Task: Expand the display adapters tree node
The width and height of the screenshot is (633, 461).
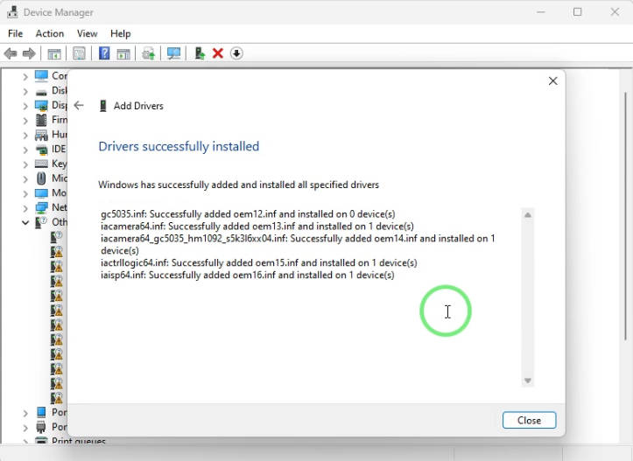Action: pyautogui.click(x=25, y=106)
